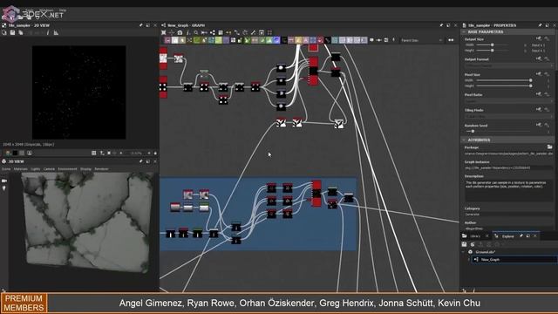
Task: Click the 3D material preview thumbnail
Action: coord(87,222)
